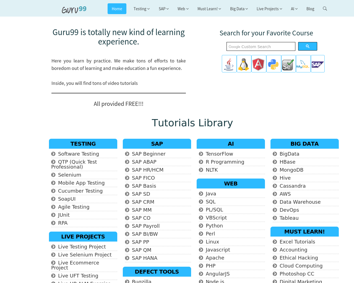Click the Python course icon
354x283 pixels.
[x=274, y=64]
